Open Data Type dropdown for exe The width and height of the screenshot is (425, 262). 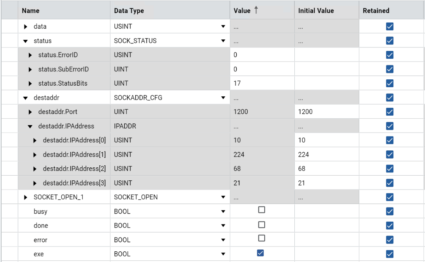(223, 254)
